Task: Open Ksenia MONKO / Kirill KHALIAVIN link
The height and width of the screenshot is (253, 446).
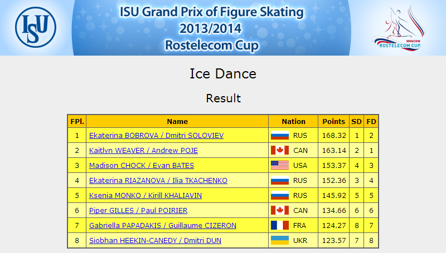Action: click(146, 196)
